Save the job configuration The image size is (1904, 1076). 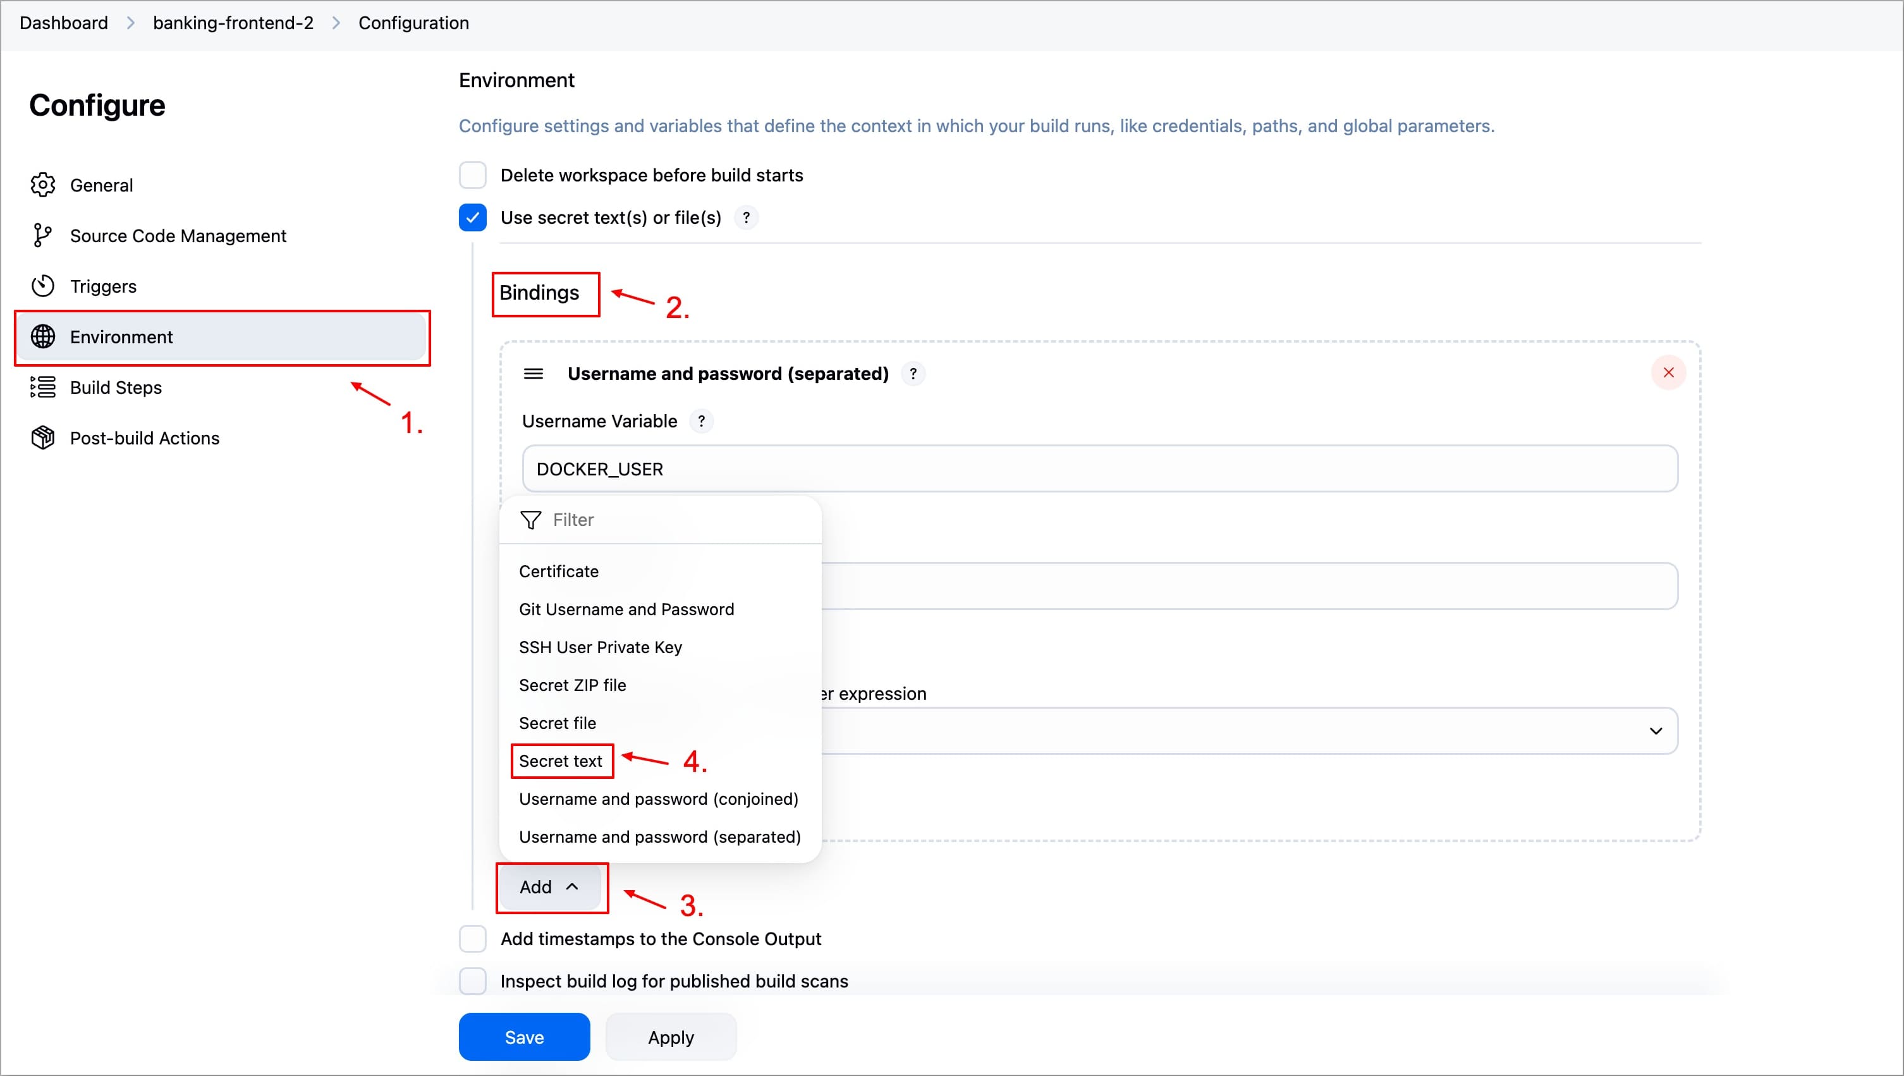coord(524,1037)
